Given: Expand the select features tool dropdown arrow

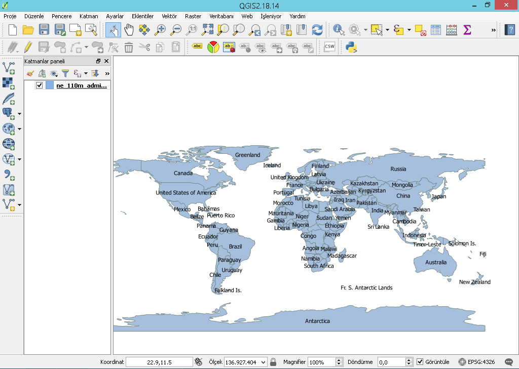Looking at the screenshot, I should click(387, 30).
